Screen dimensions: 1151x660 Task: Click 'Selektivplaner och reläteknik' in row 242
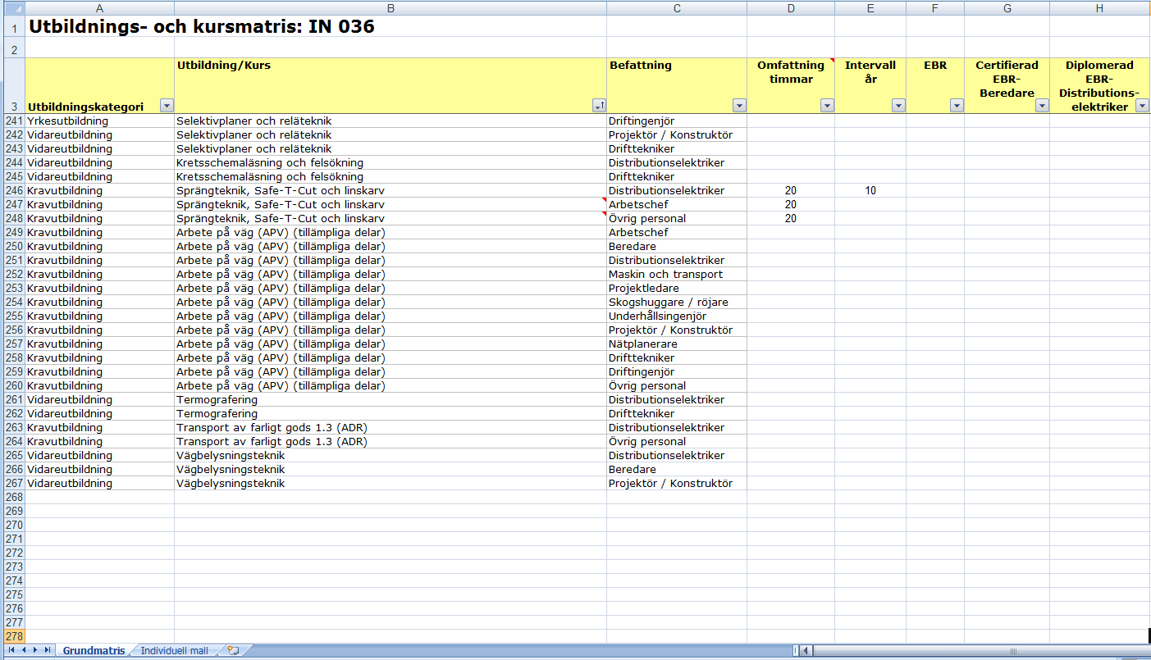[391, 134]
